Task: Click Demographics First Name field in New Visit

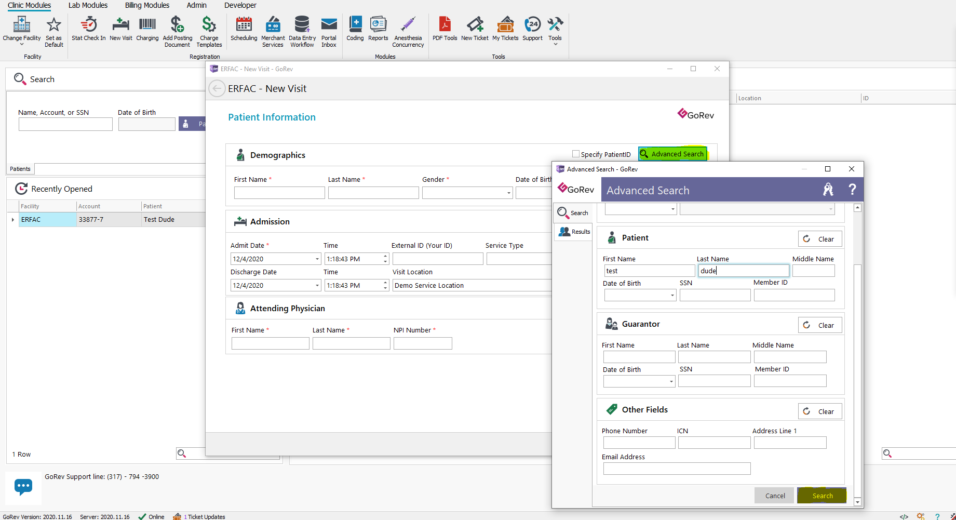Action: click(x=279, y=193)
